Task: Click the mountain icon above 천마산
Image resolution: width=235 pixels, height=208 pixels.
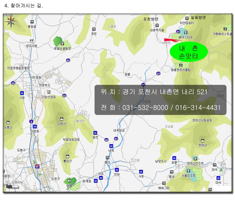Action: [x=202, y=140]
